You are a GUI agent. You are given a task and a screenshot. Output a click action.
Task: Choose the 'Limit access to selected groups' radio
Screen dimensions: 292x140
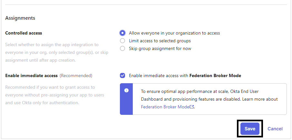click(x=122, y=41)
